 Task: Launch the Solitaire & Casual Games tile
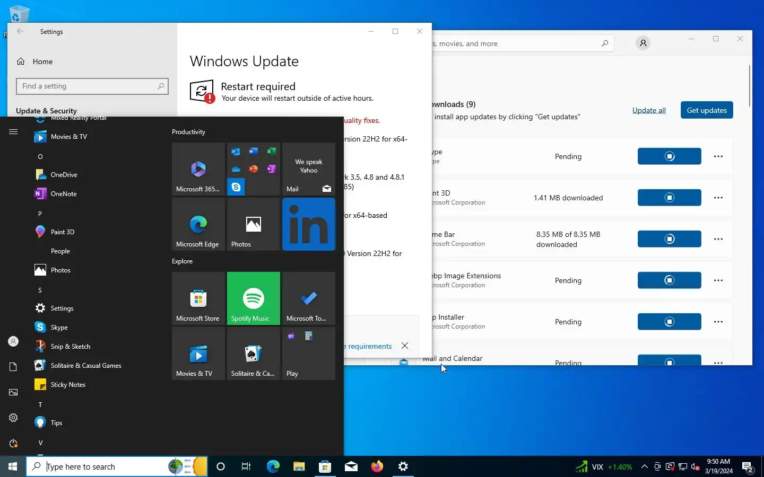coord(254,354)
